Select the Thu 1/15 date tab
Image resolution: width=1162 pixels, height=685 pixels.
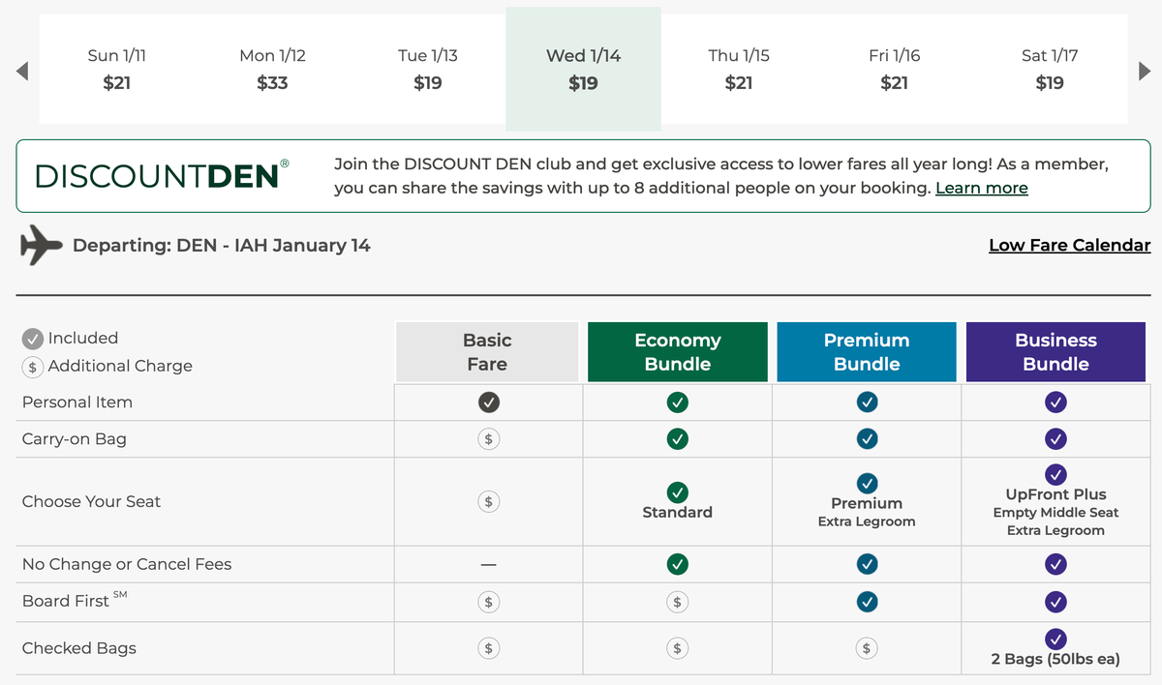coord(739,70)
